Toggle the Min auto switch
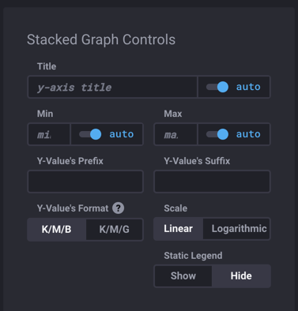Image resolution: width=298 pixels, height=311 pixels. [90, 134]
